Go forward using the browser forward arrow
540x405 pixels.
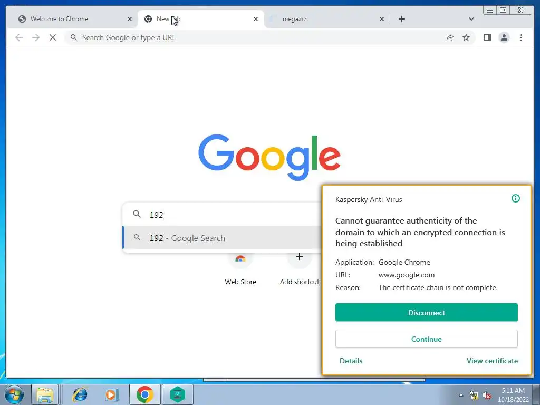click(36, 37)
